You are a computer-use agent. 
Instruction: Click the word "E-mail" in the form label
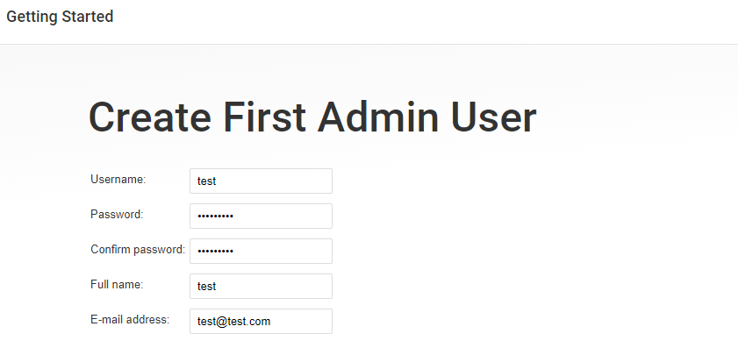click(x=107, y=320)
